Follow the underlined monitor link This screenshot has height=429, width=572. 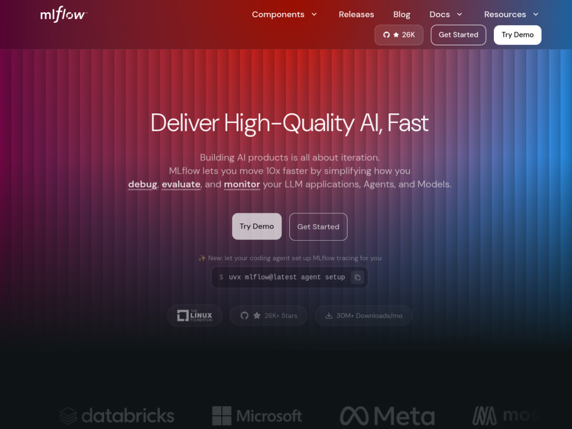pos(242,184)
